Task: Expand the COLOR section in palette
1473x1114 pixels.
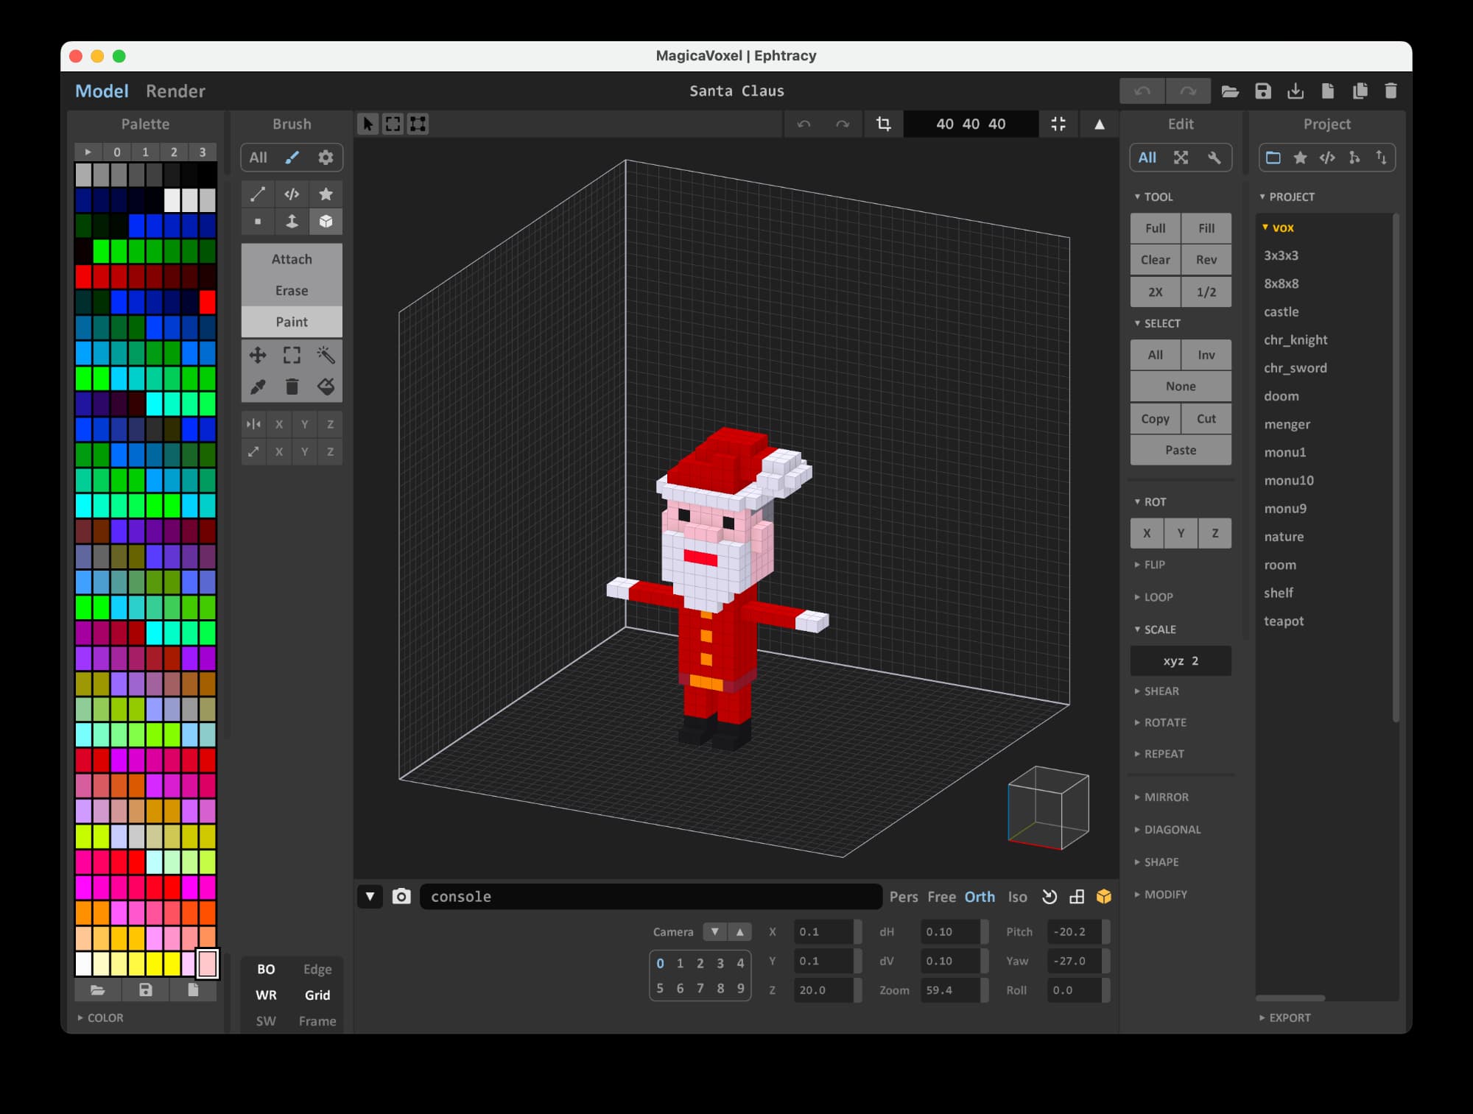Action: point(105,1018)
